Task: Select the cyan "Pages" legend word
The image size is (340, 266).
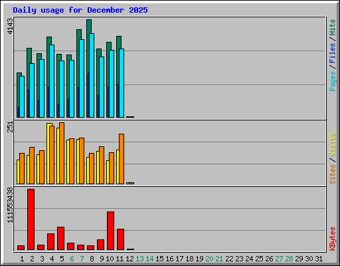Action: [333, 81]
